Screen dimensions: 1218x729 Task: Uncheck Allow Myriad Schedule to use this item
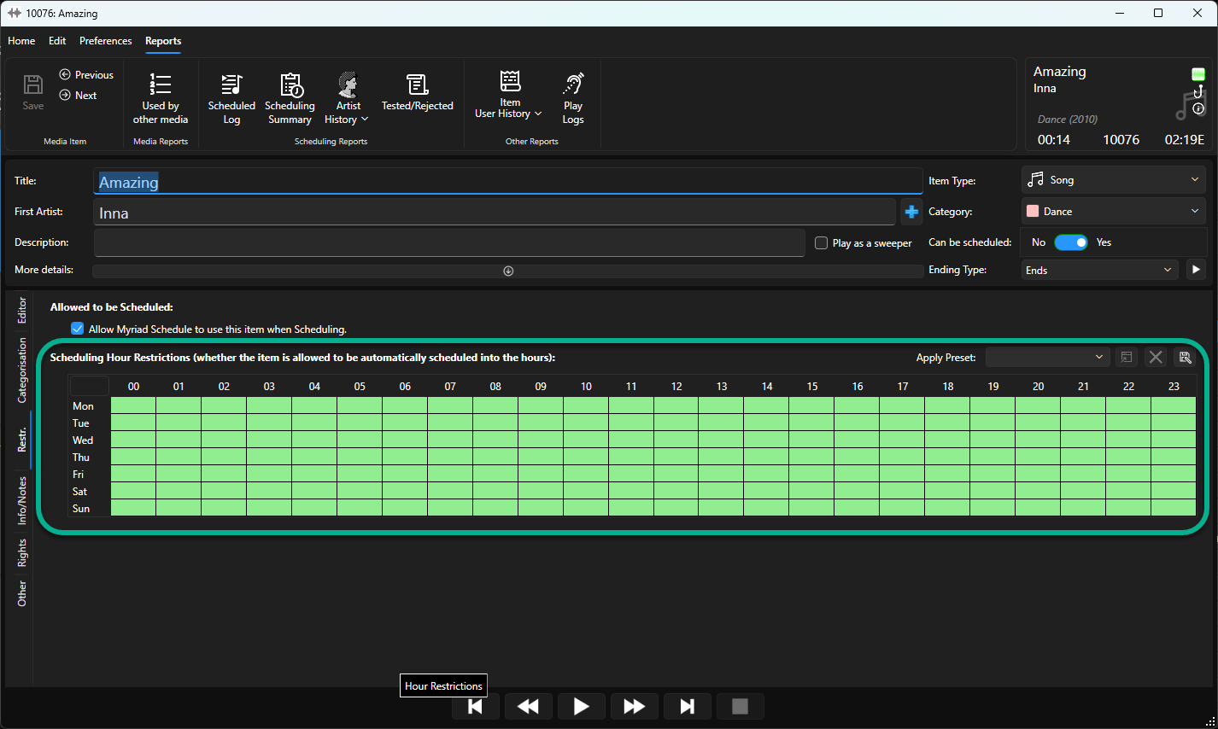pyautogui.click(x=78, y=329)
